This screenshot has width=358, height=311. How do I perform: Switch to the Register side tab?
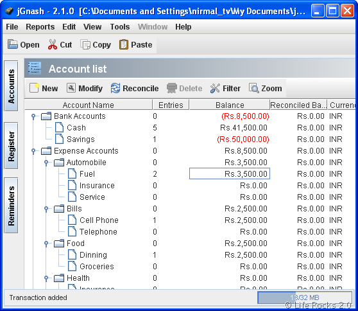[x=11, y=146]
